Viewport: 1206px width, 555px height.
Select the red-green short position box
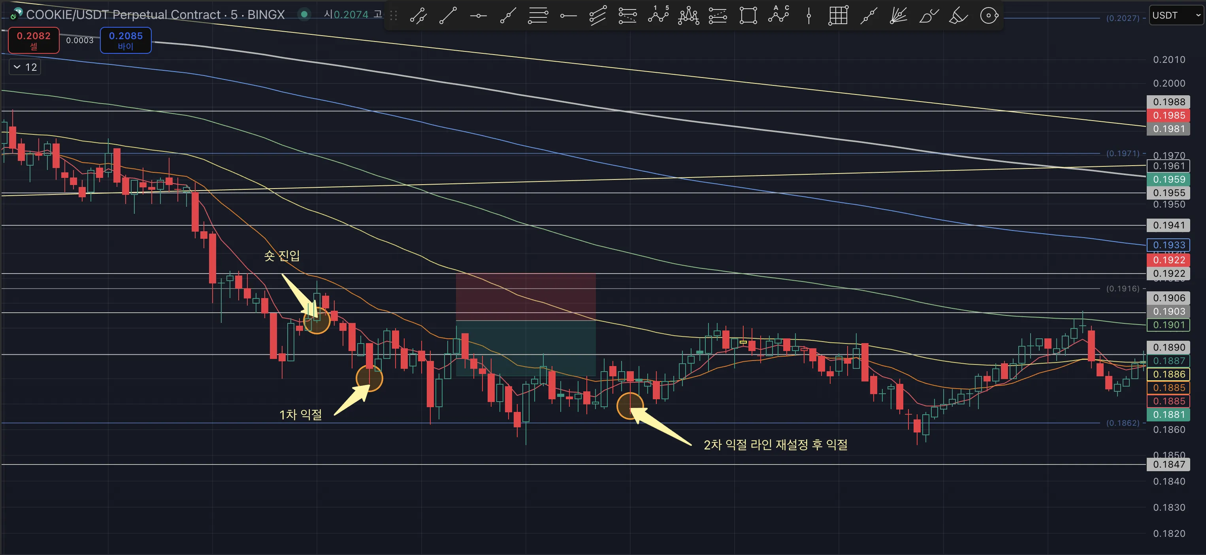pyautogui.click(x=525, y=324)
